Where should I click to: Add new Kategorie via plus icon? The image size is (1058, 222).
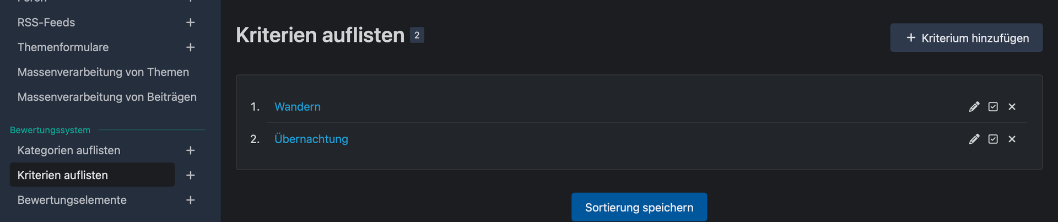[191, 150]
